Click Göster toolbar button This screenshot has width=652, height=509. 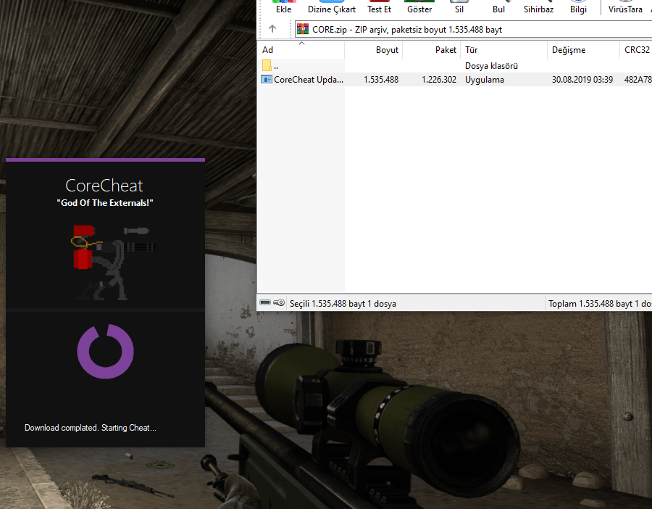coord(419,7)
